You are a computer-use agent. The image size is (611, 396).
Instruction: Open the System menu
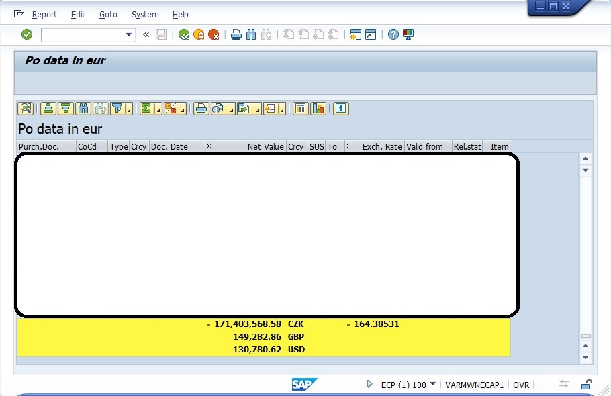click(x=145, y=14)
